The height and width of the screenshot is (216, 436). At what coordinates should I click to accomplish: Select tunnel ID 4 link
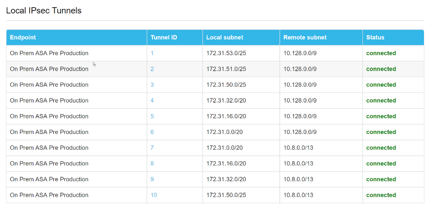click(x=152, y=101)
